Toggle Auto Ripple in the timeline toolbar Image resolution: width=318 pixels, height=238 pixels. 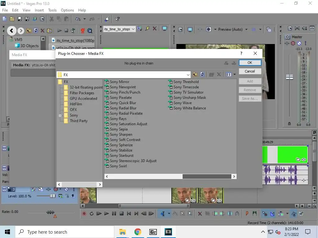281,214
